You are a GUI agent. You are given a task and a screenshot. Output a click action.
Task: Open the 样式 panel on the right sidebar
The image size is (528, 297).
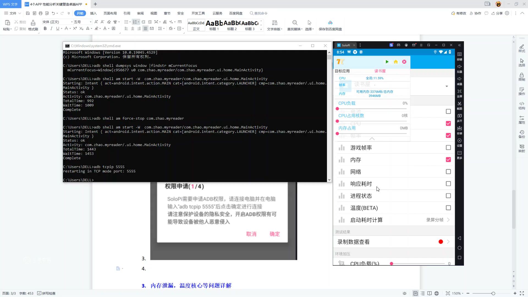pos(522,48)
